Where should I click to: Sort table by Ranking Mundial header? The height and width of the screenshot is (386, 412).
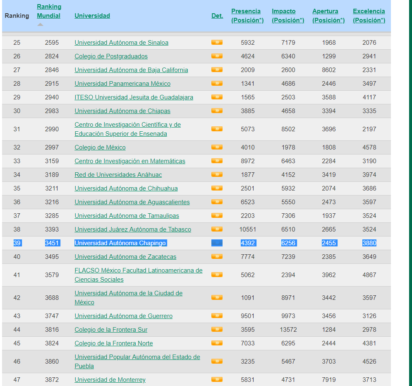click(x=49, y=11)
